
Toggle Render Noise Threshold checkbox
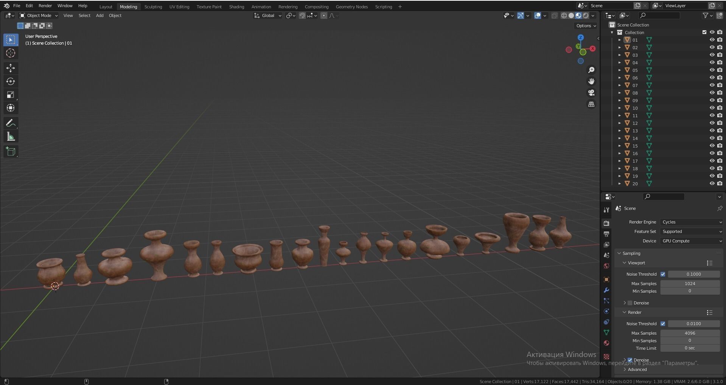tap(663, 324)
